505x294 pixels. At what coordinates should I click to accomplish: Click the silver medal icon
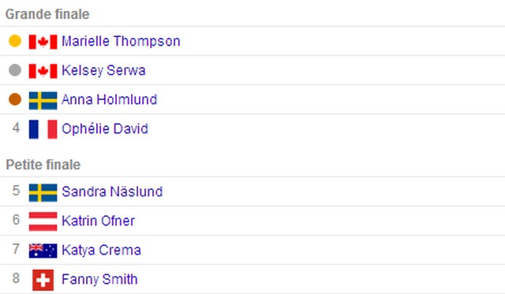click(x=15, y=70)
